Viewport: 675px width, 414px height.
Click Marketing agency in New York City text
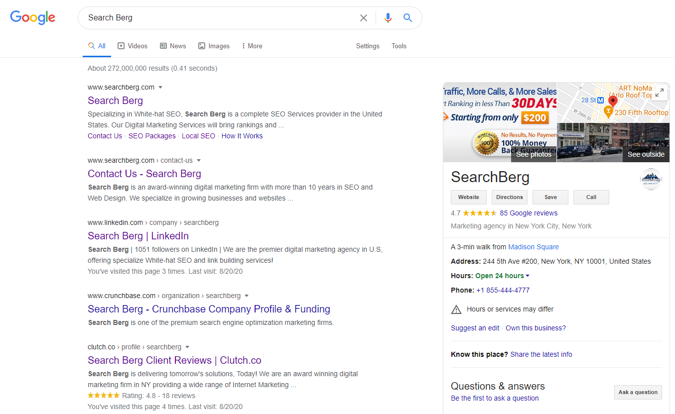(521, 226)
